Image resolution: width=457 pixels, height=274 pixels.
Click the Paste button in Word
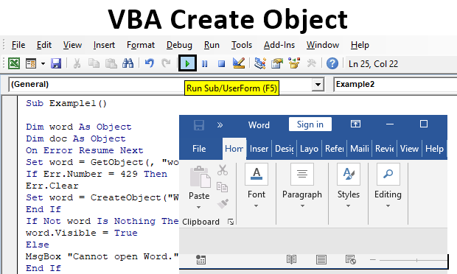[199, 187]
